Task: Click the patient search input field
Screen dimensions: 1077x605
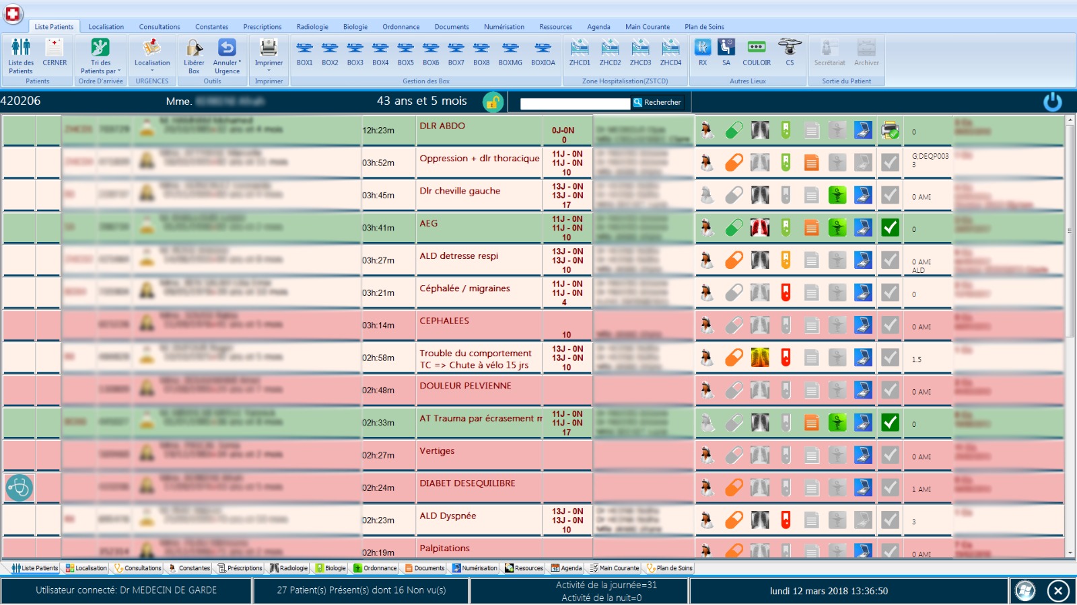Action: 575,104
